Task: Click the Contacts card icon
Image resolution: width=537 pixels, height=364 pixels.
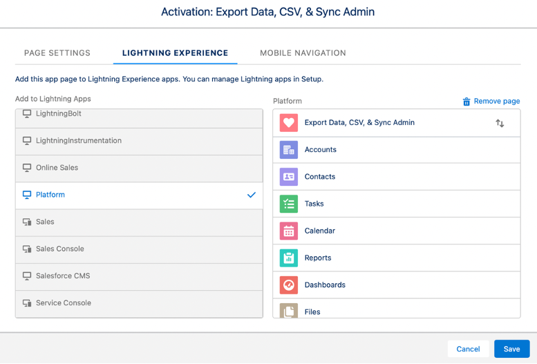Action: (x=288, y=177)
